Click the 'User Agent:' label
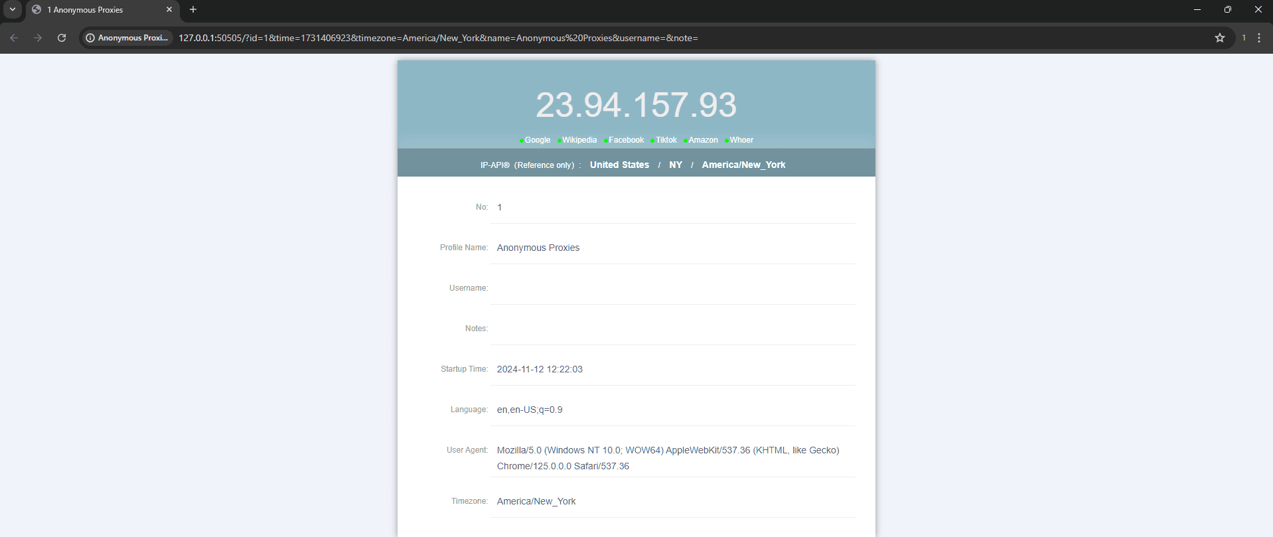 pos(467,450)
